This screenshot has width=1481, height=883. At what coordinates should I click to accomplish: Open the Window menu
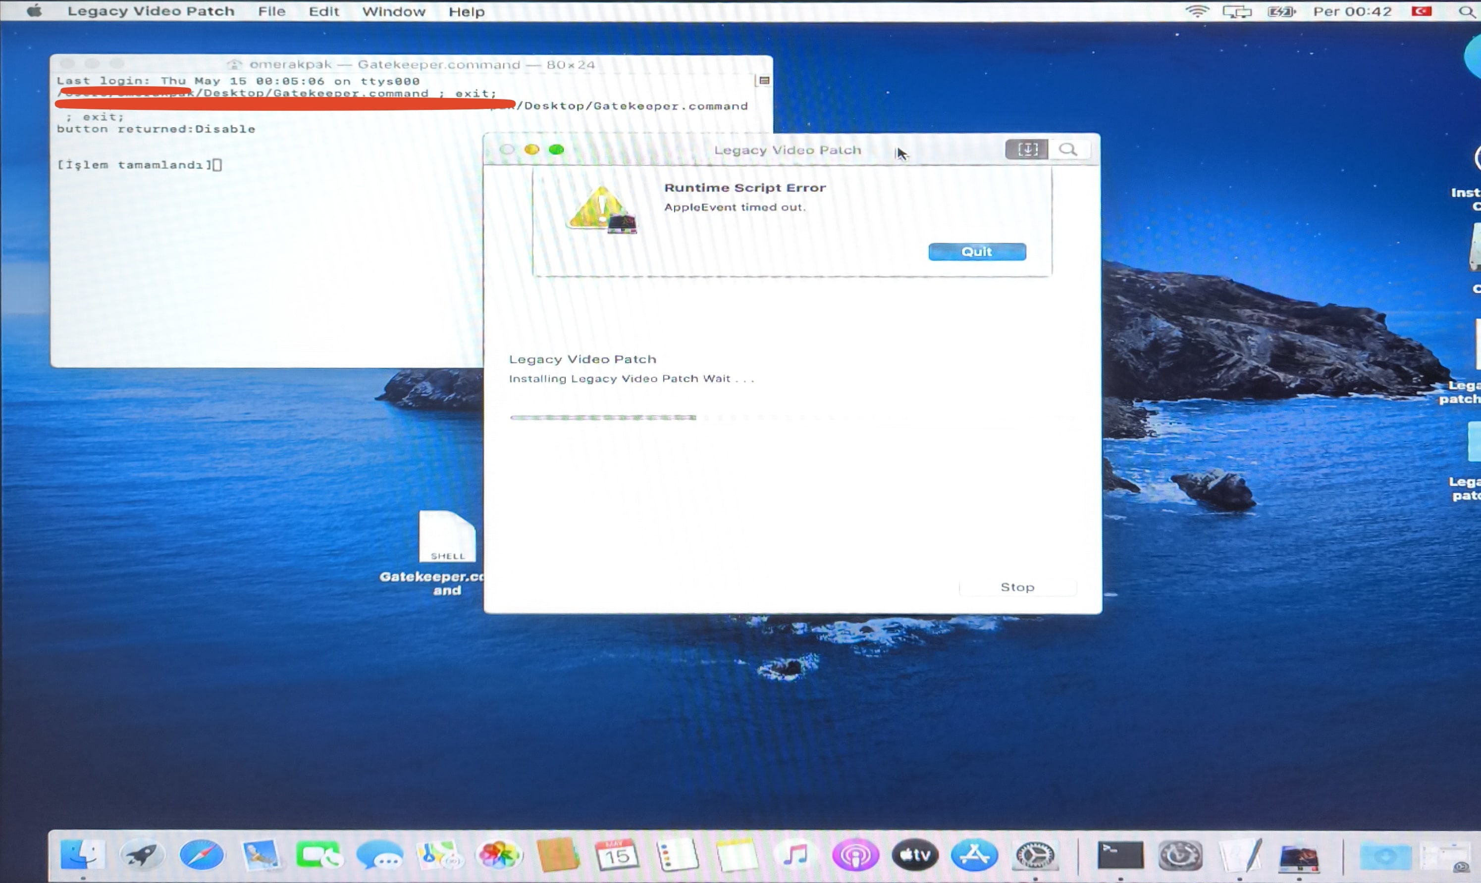tap(393, 11)
